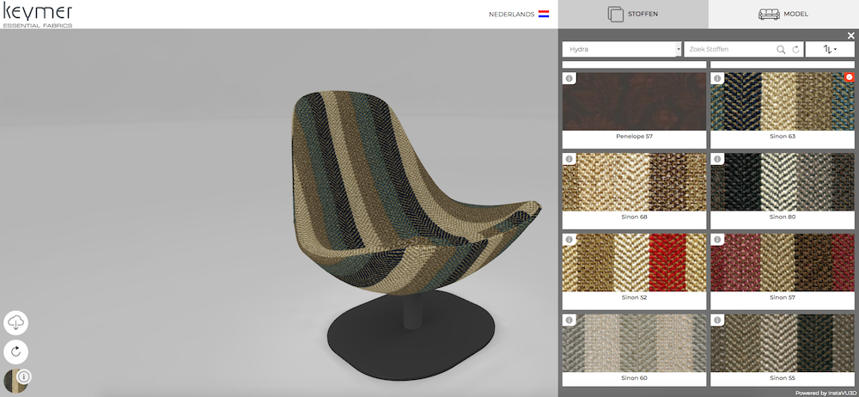This screenshot has width=859, height=397.
Task: Open info icon on Sinon 52
Action: (x=569, y=240)
